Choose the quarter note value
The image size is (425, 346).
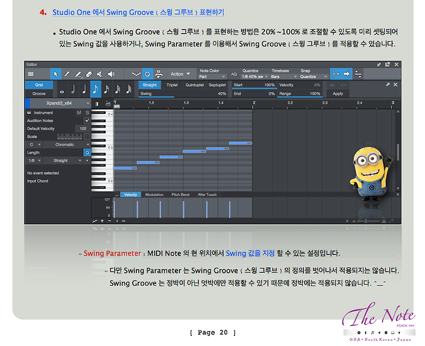click(84, 90)
